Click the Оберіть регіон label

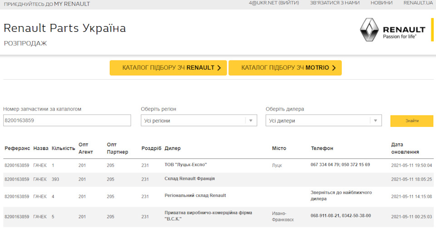(159, 109)
